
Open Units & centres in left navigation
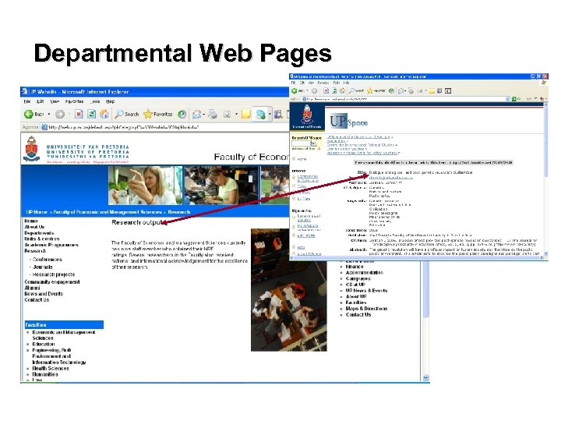click(x=42, y=239)
